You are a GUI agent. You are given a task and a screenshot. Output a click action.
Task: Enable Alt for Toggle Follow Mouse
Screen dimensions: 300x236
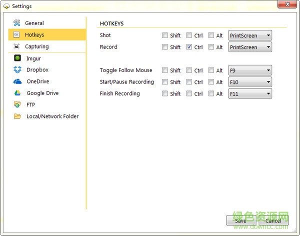(211, 70)
